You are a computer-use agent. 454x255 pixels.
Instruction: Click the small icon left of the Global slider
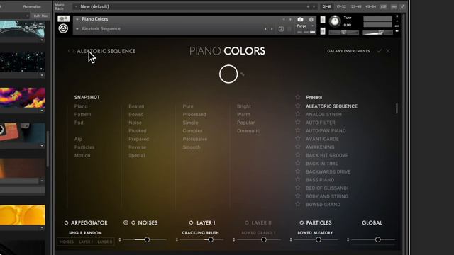pyautogui.click(x=348, y=239)
